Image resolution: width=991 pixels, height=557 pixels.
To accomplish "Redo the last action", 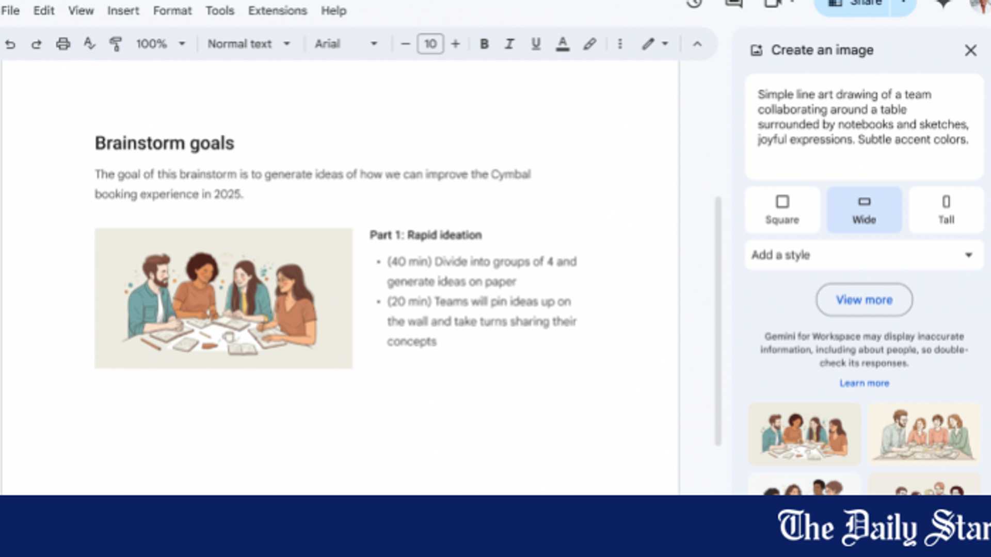I will click(x=37, y=44).
